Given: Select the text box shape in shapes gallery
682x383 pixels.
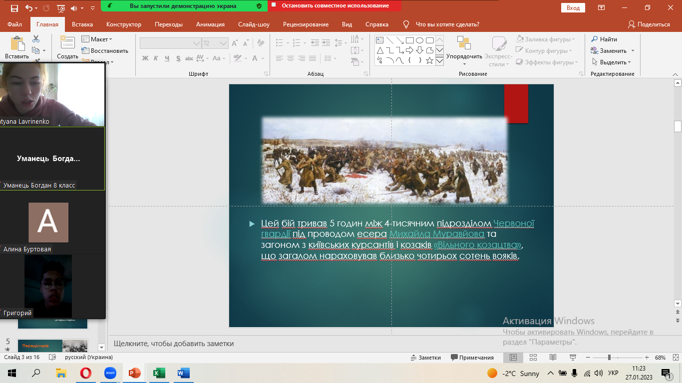Looking at the screenshot, I should point(379,40).
